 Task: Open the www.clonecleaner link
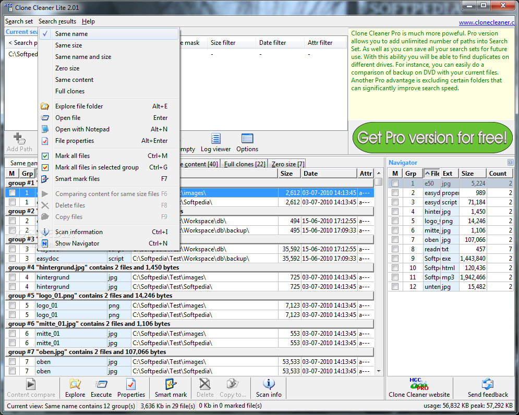click(x=487, y=22)
